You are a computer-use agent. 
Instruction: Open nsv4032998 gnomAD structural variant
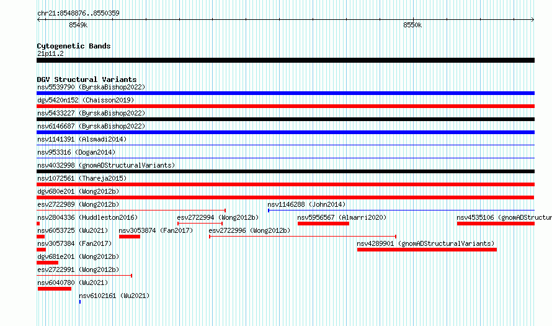106,165
